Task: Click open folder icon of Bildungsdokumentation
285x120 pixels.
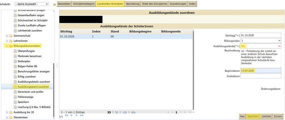Action: tap(11, 46)
